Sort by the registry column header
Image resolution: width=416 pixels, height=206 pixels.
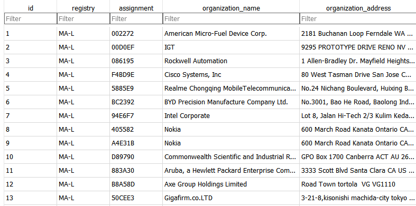[x=84, y=8]
